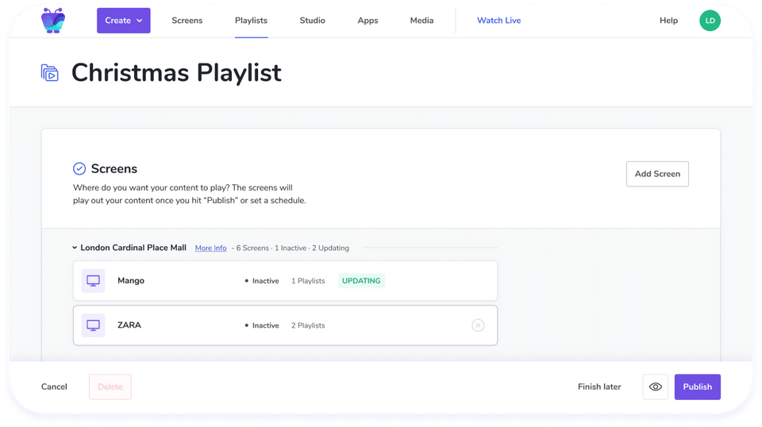
Task: Select the ZARA screen row
Action: tap(285, 325)
